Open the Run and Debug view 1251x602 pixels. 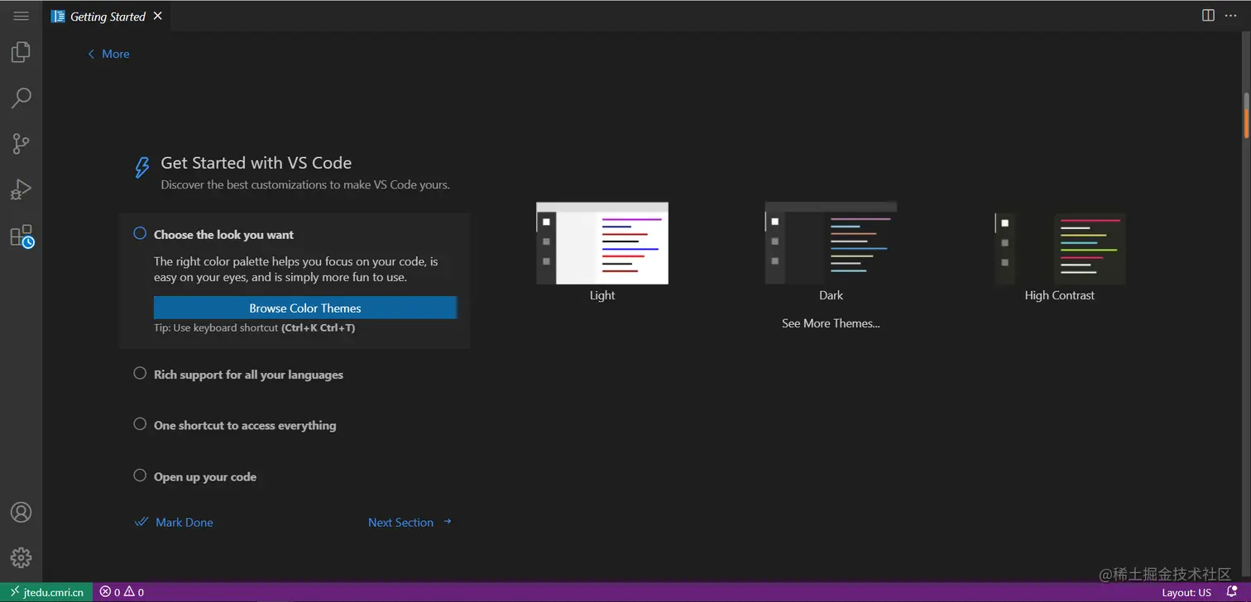coord(21,189)
